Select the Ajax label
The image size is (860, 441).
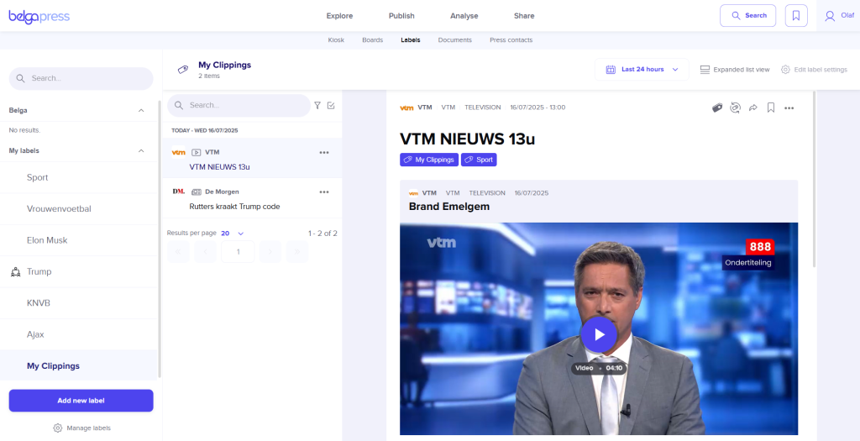[78, 334]
